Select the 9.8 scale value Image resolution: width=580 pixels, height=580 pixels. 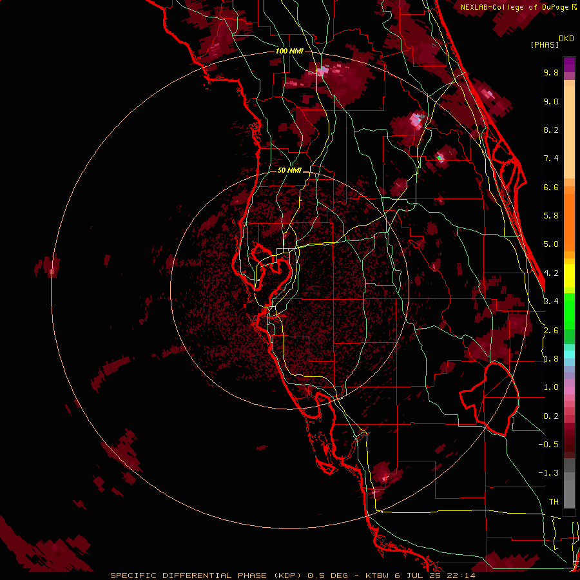point(551,72)
